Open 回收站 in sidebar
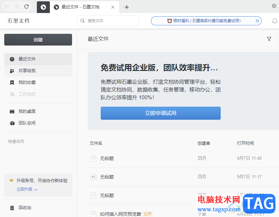The width and height of the screenshot is (279, 217). 38,208
